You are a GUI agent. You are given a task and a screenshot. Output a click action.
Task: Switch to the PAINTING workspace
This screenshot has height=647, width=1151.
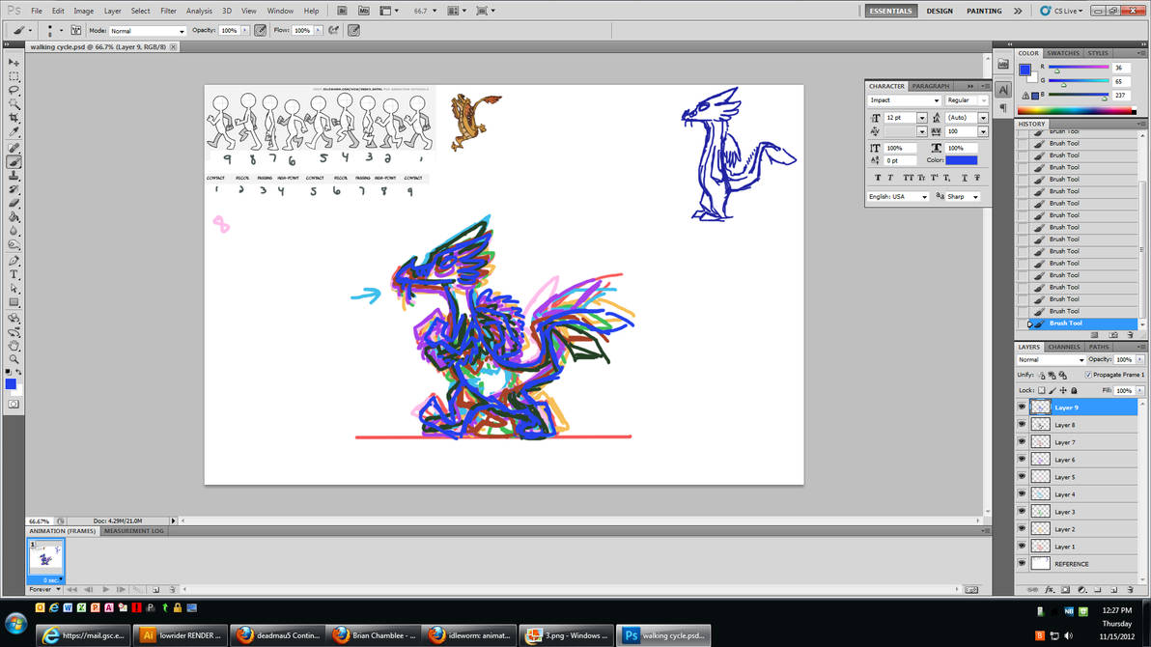tap(984, 11)
